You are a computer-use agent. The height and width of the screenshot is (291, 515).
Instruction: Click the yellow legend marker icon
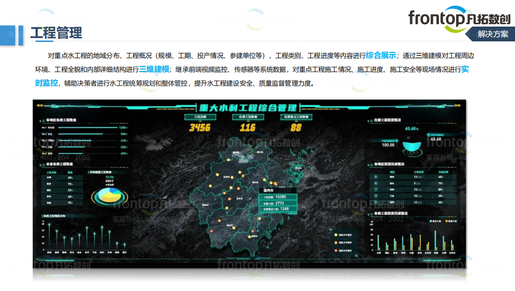pyautogui.click(x=336, y=235)
